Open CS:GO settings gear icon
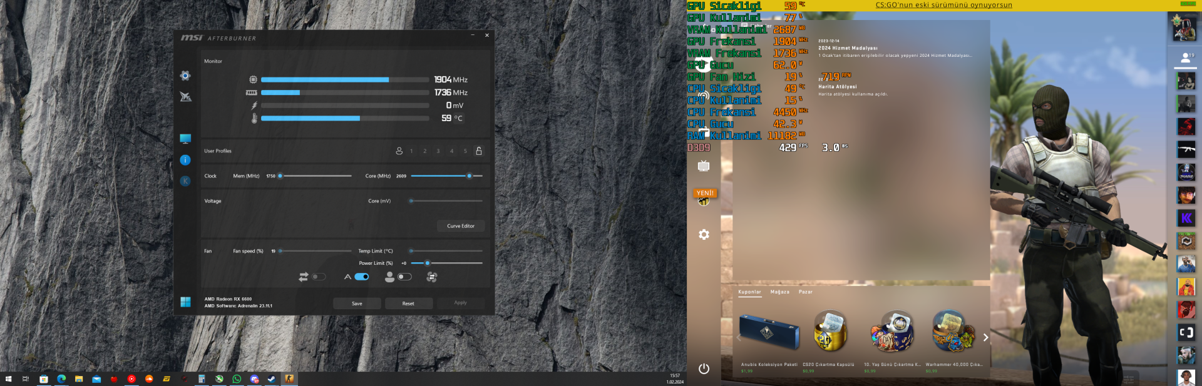The height and width of the screenshot is (386, 1202). [704, 234]
